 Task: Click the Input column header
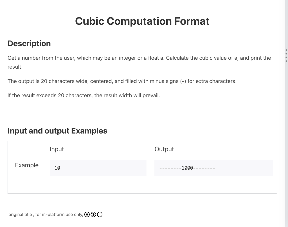point(57,149)
